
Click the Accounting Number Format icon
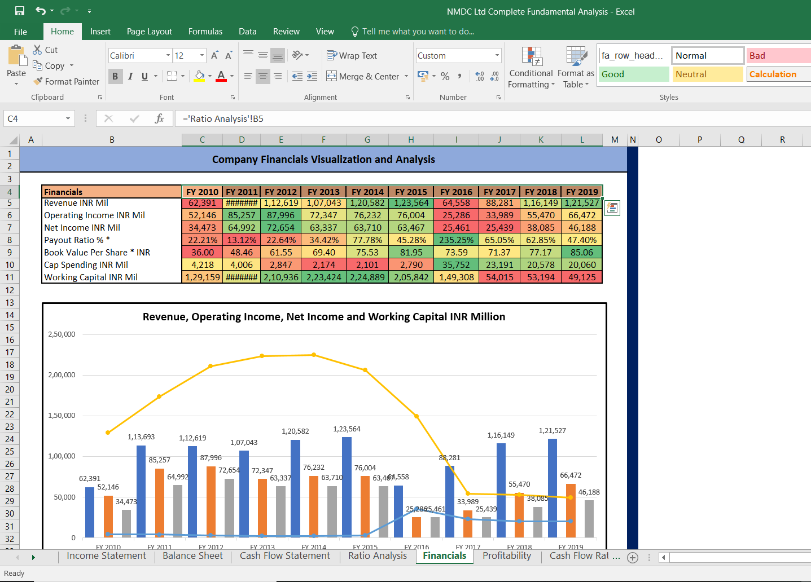pos(423,76)
